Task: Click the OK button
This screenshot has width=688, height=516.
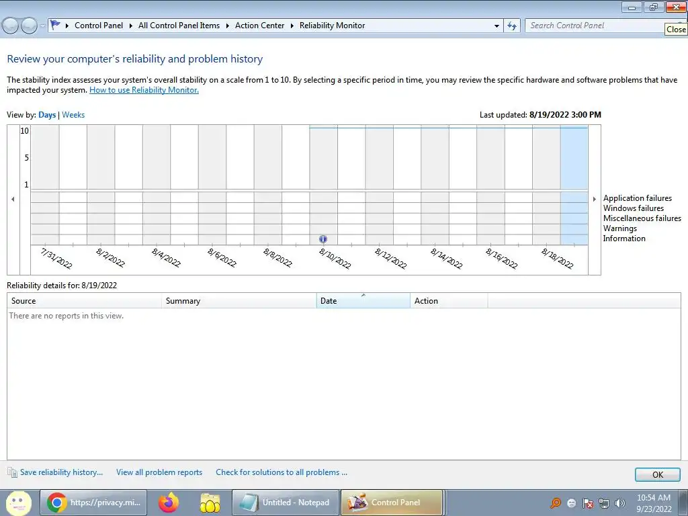Action: (657, 475)
